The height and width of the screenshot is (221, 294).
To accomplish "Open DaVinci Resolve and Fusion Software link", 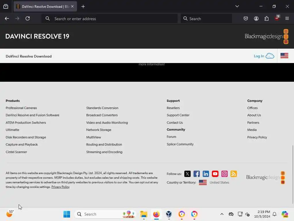I will (x=32, y=115).
